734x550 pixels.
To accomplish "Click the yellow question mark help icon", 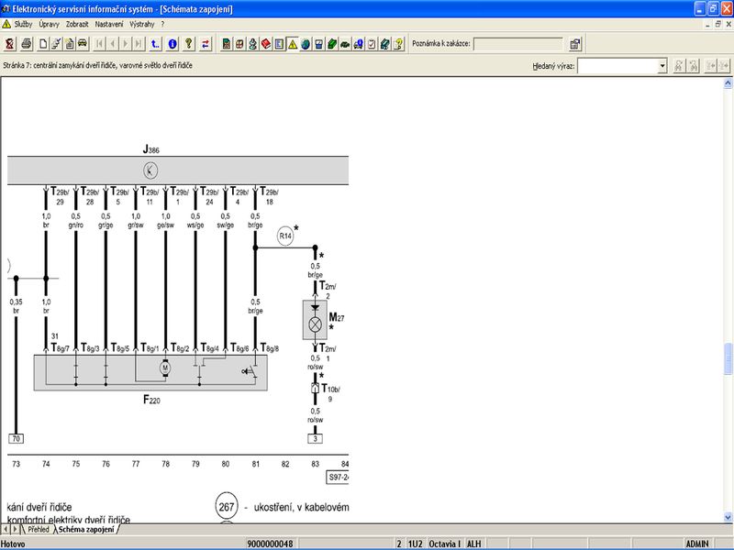I will pos(188,43).
